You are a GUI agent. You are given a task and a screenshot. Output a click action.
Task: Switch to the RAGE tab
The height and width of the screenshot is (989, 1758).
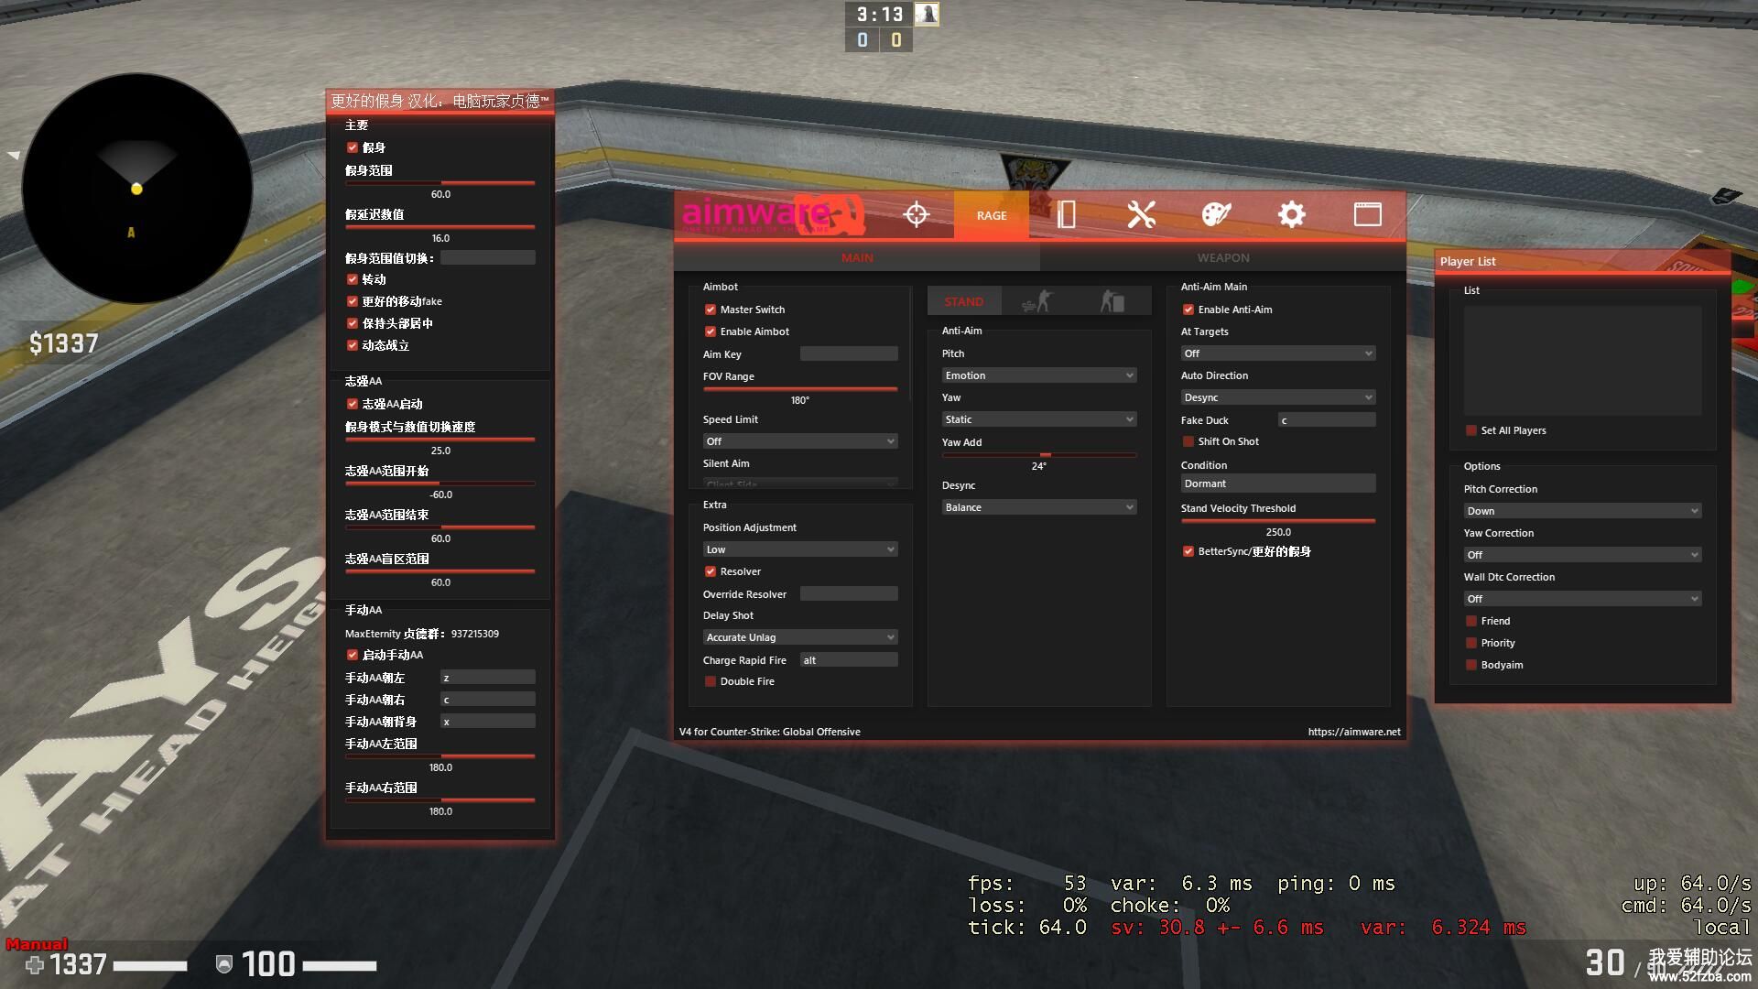[x=992, y=215]
